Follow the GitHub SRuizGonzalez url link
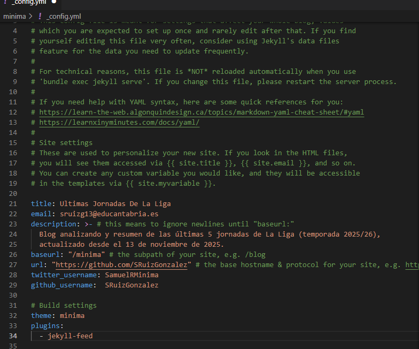 121,265
